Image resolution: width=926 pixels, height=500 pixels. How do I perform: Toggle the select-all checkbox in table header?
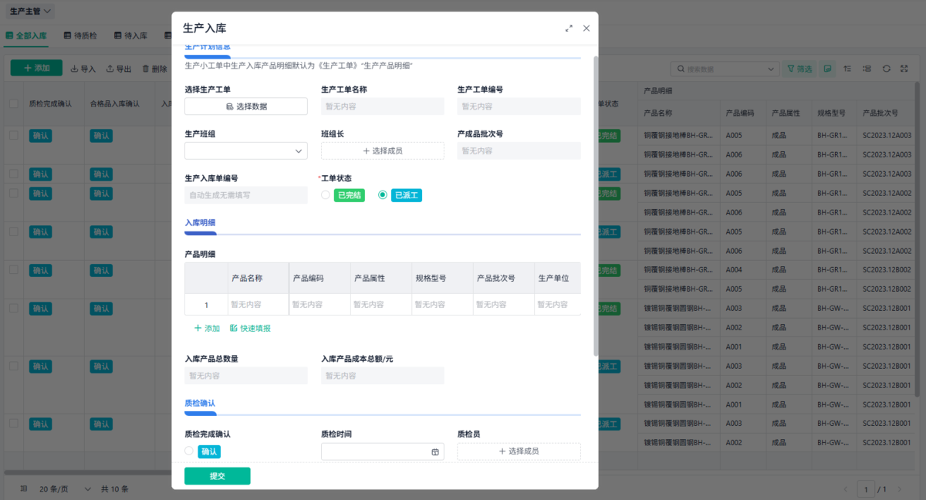tap(14, 103)
